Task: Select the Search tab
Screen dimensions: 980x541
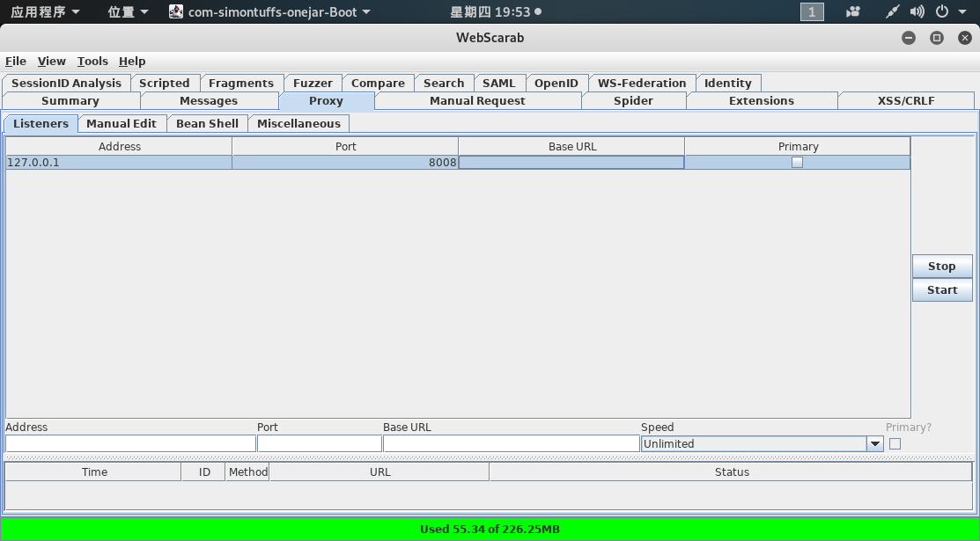Action: point(444,83)
